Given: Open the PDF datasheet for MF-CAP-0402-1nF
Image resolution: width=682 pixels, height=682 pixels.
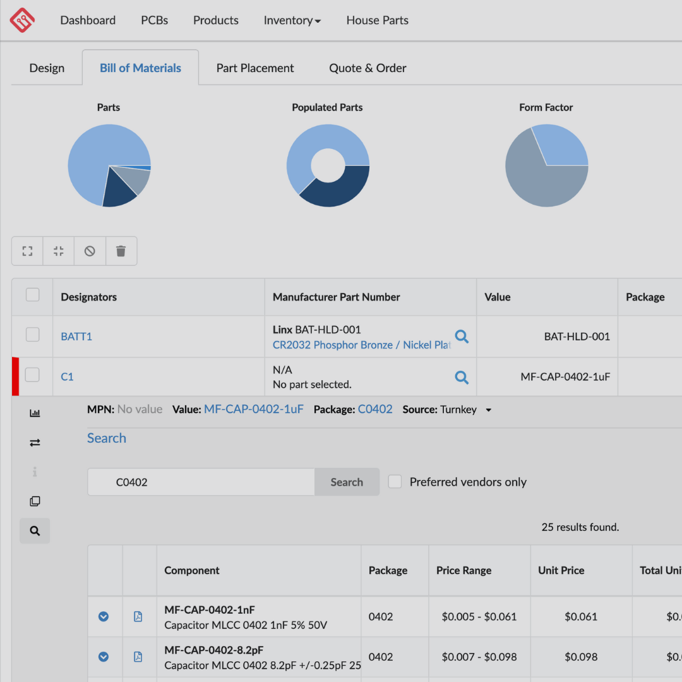Looking at the screenshot, I should [138, 616].
